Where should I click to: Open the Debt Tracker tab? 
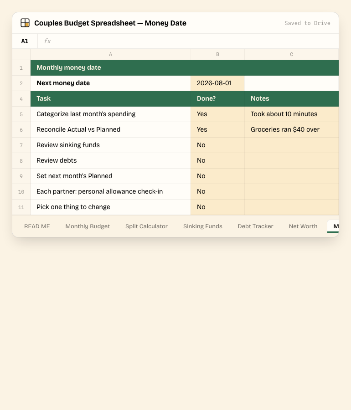coord(256,226)
